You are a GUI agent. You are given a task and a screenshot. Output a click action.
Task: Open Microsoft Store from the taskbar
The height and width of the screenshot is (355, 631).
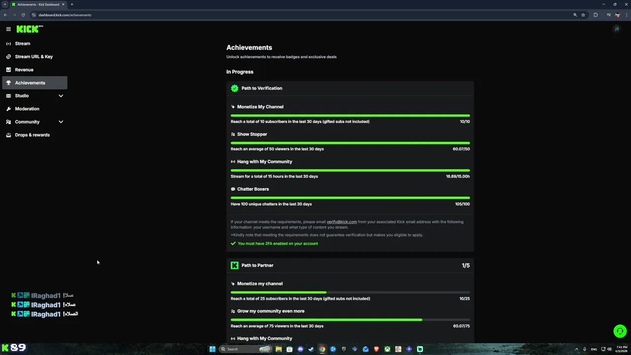(289, 349)
